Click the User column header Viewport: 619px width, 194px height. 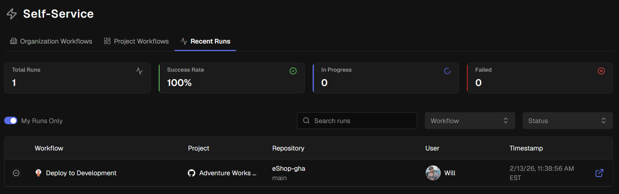click(x=432, y=148)
